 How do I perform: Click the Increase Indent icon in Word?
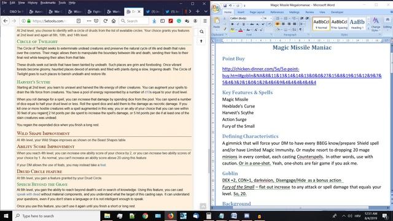point(307,18)
